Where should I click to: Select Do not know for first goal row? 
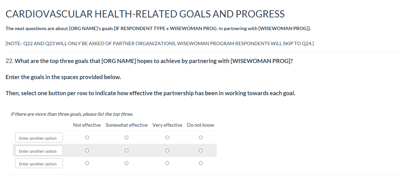(201, 138)
